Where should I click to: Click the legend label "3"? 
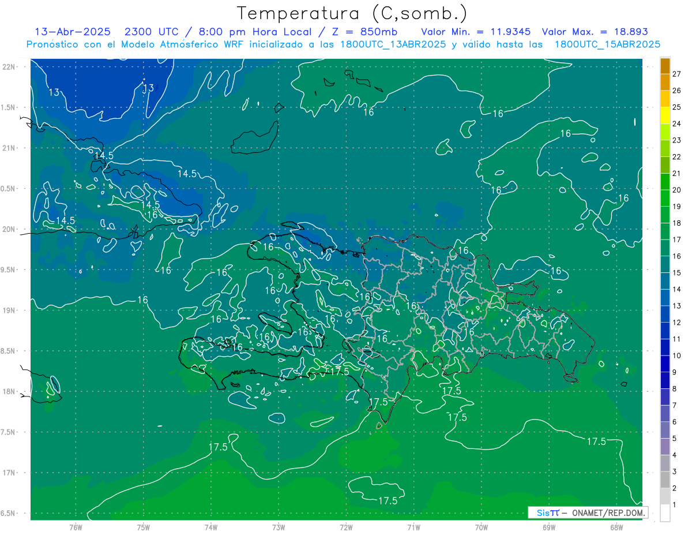(x=675, y=472)
